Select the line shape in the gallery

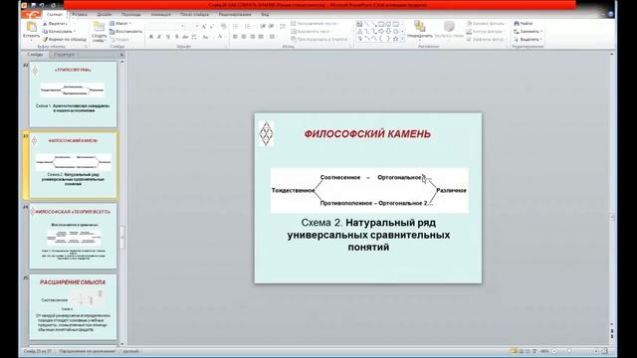(x=367, y=24)
